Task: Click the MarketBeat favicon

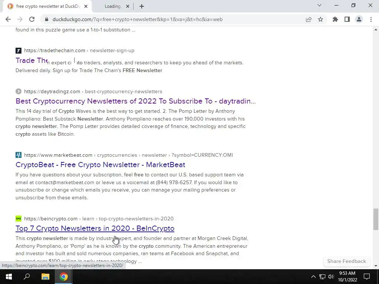Action: click(19, 155)
